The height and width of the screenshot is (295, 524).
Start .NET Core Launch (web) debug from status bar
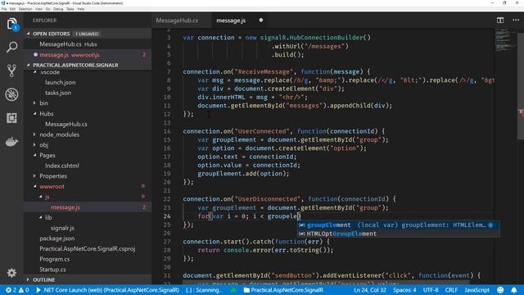click(107, 290)
